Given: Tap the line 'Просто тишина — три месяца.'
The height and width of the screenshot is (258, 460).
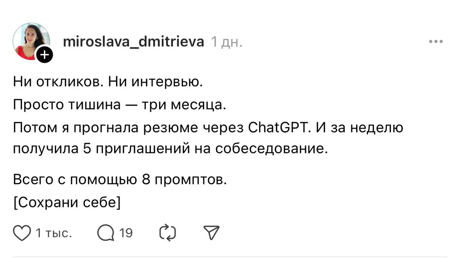Looking at the screenshot, I should click(119, 105).
